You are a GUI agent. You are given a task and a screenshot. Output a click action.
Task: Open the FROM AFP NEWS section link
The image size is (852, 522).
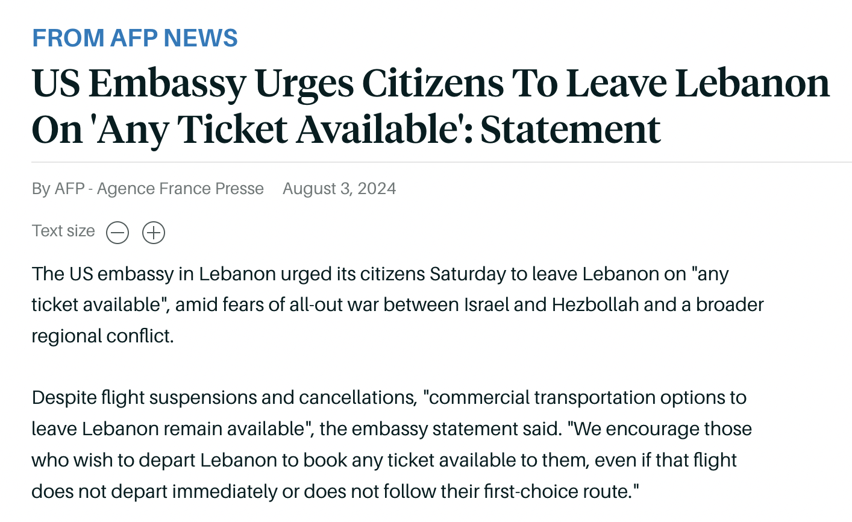point(135,38)
